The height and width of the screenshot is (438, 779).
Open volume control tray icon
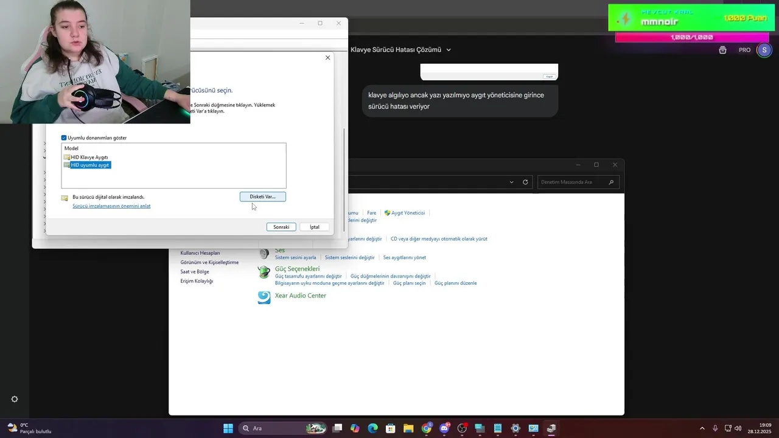click(738, 428)
